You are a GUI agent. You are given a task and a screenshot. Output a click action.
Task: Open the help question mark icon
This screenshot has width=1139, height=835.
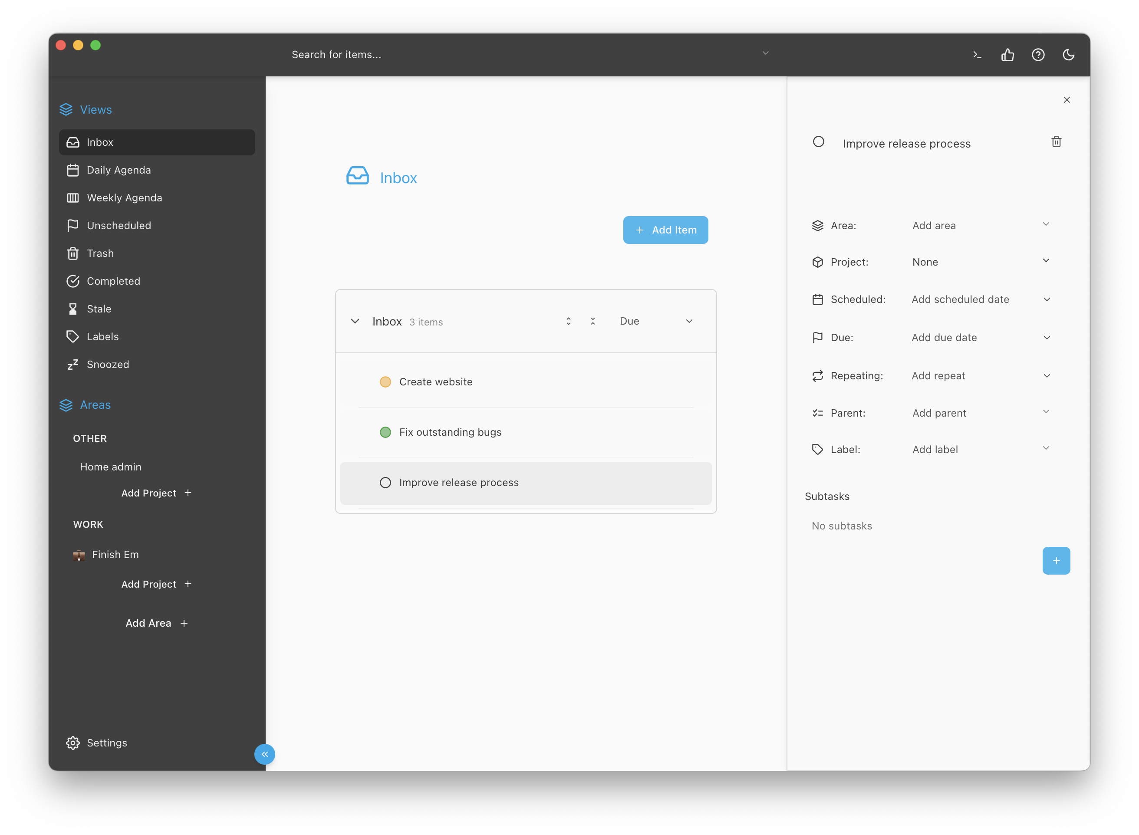(x=1037, y=55)
